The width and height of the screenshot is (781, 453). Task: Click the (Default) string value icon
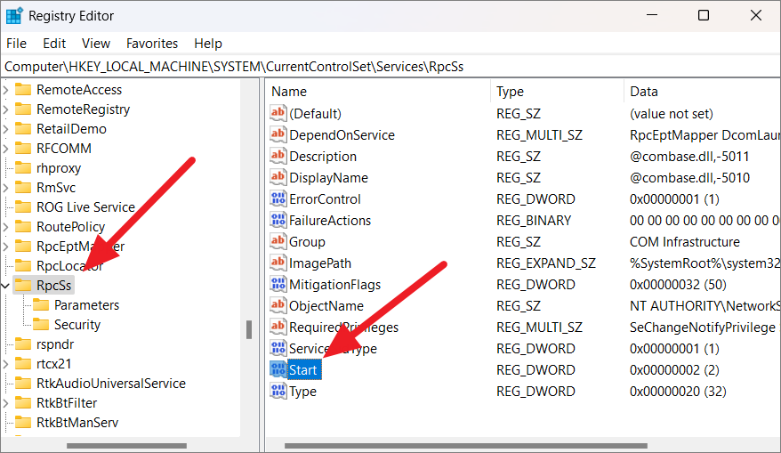click(x=278, y=113)
